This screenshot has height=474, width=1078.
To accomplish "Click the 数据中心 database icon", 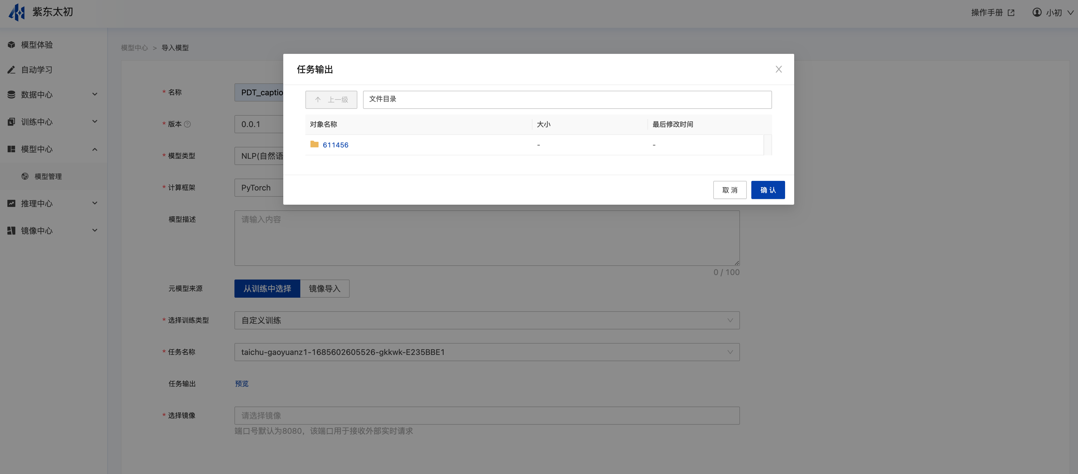I will click(x=11, y=94).
